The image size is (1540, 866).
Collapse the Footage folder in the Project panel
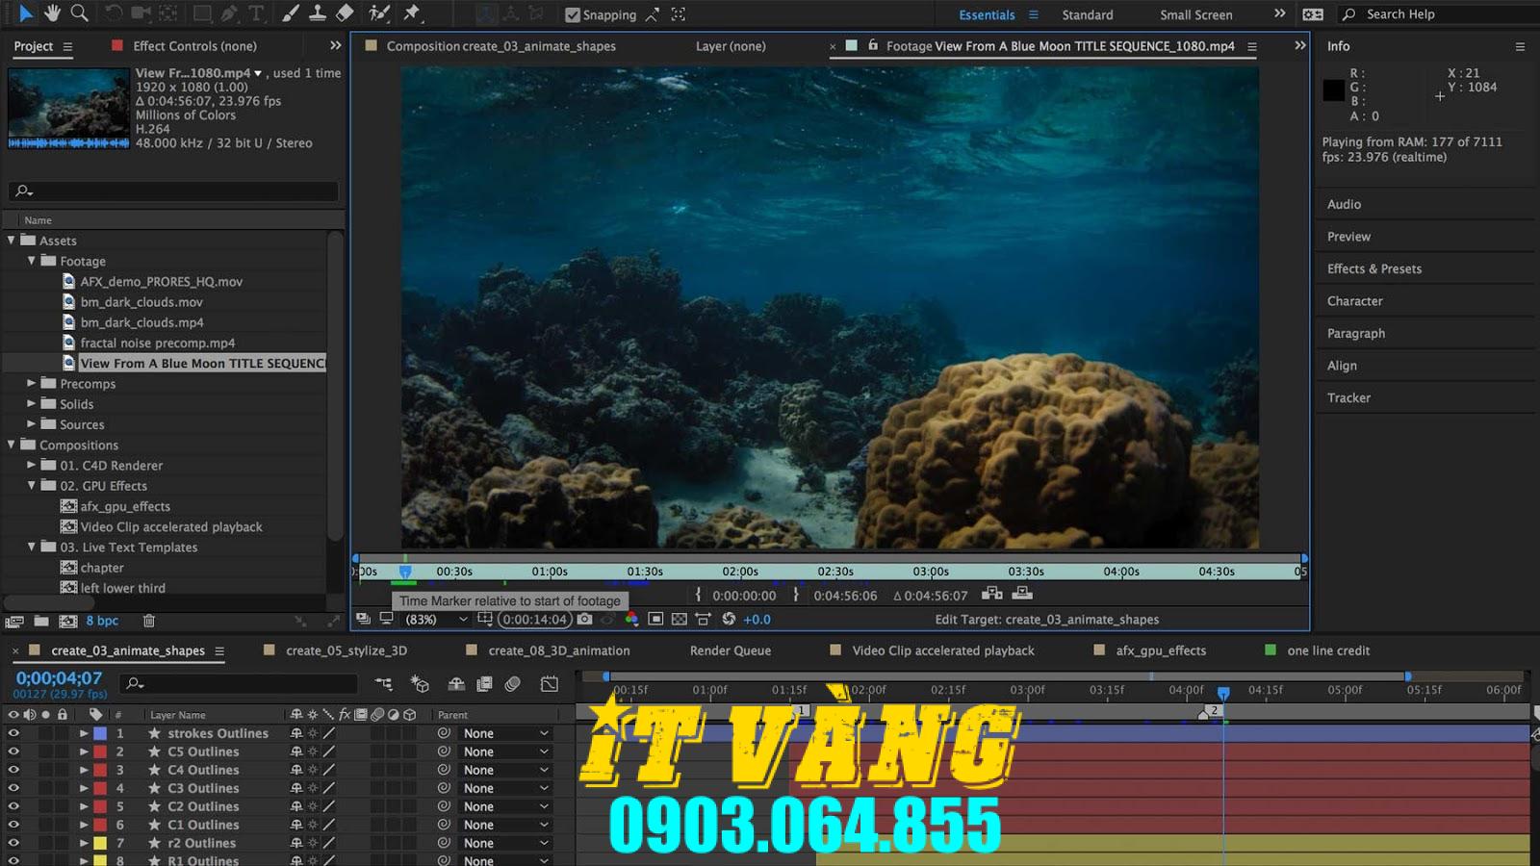32,261
